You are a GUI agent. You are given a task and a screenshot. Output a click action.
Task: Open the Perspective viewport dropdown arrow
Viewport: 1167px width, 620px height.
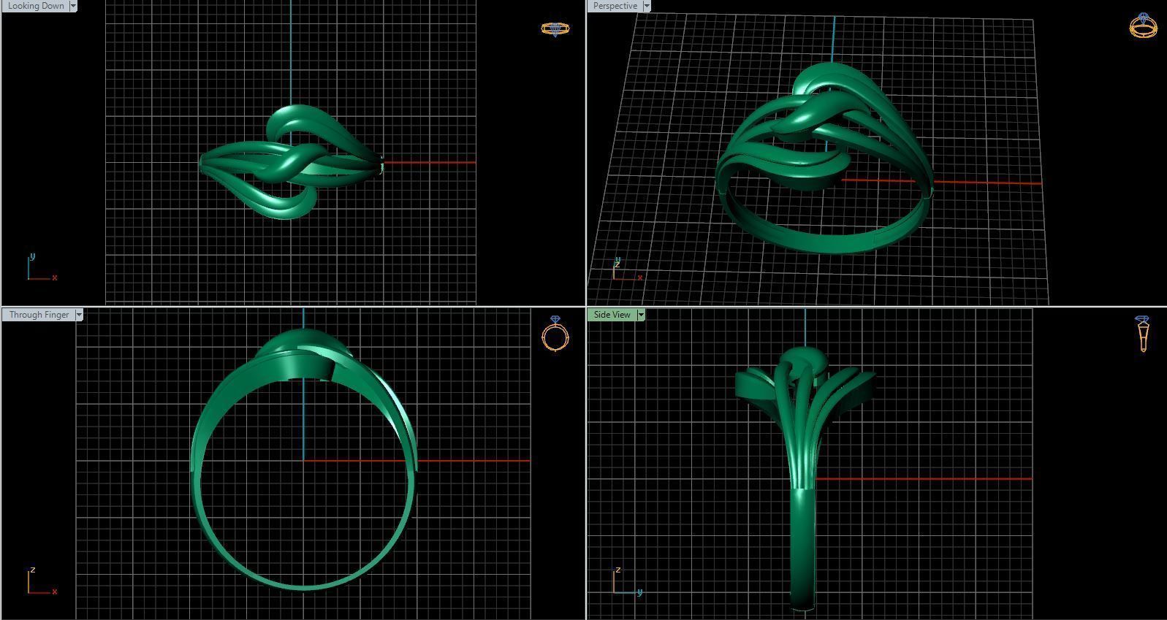pyautogui.click(x=647, y=6)
